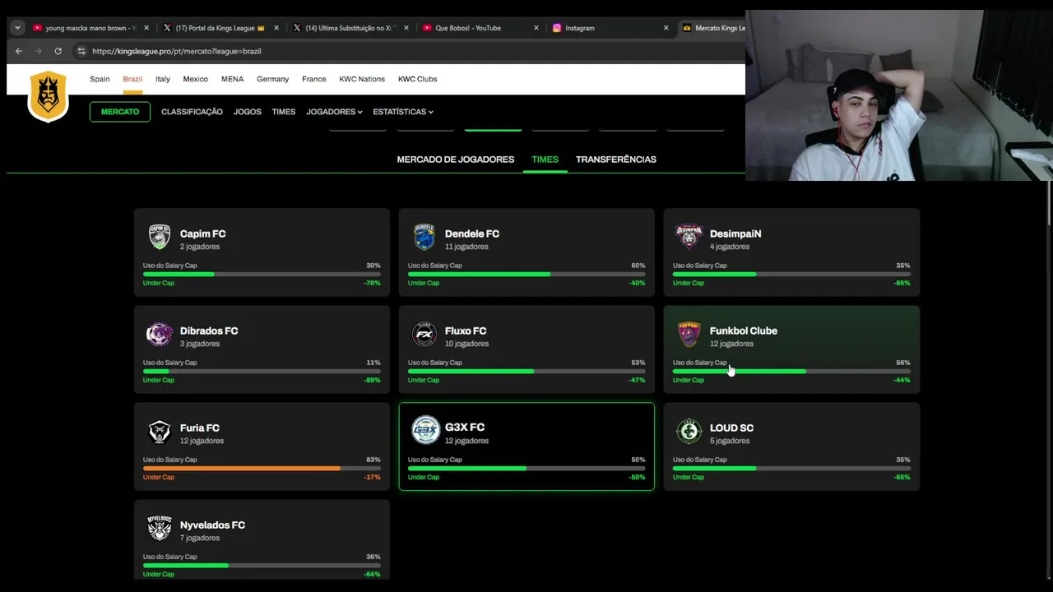Click Fluxo FC team name
Screen dimensions: 1053x592
(466, 331)
